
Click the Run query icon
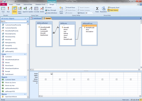(x=8, y=10)
